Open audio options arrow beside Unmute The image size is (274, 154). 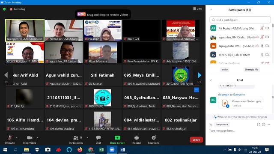[17, 138]
